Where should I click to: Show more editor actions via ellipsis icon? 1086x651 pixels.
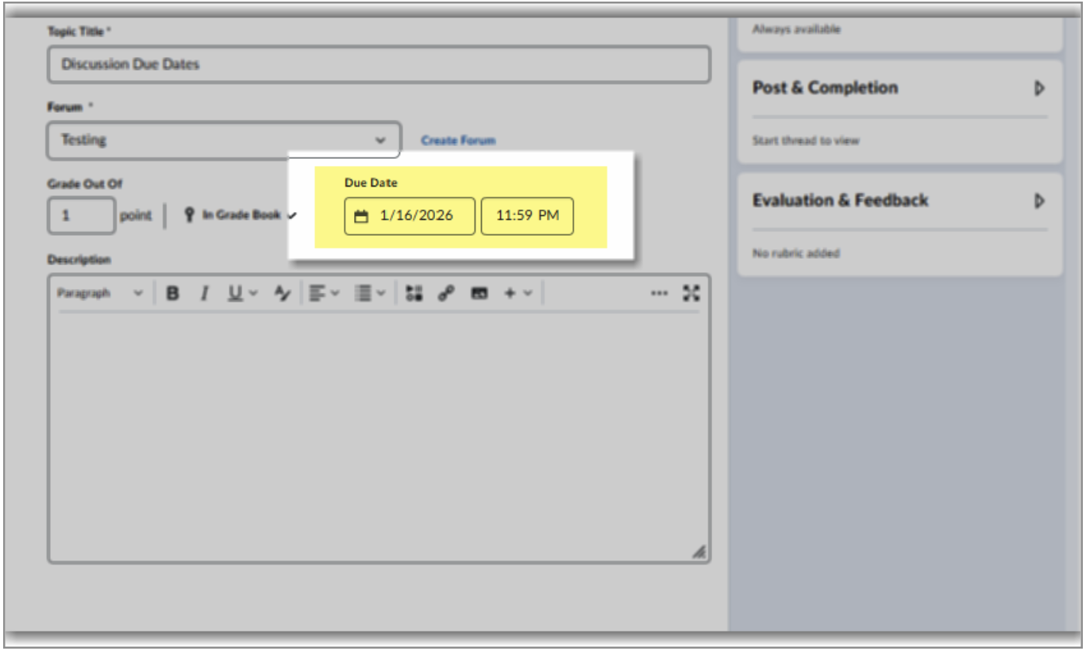coord(658,293)
